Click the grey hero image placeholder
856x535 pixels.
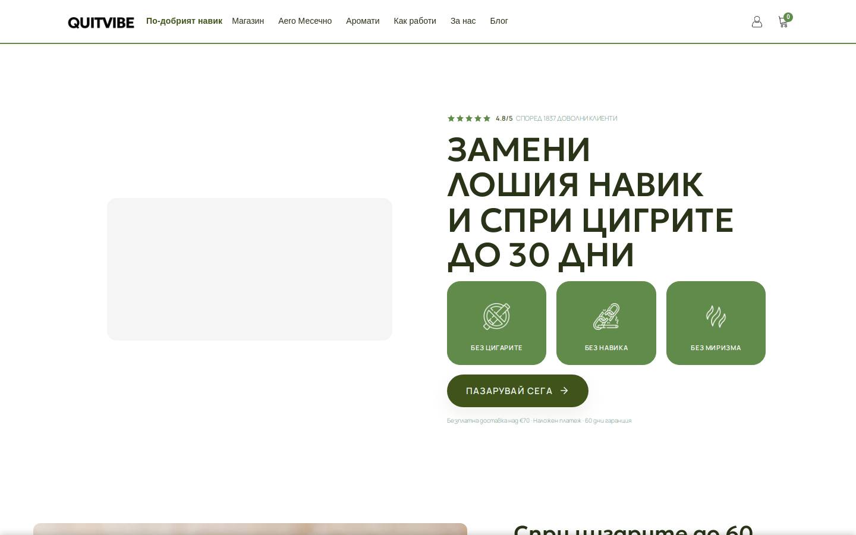[x=250, y=269]
